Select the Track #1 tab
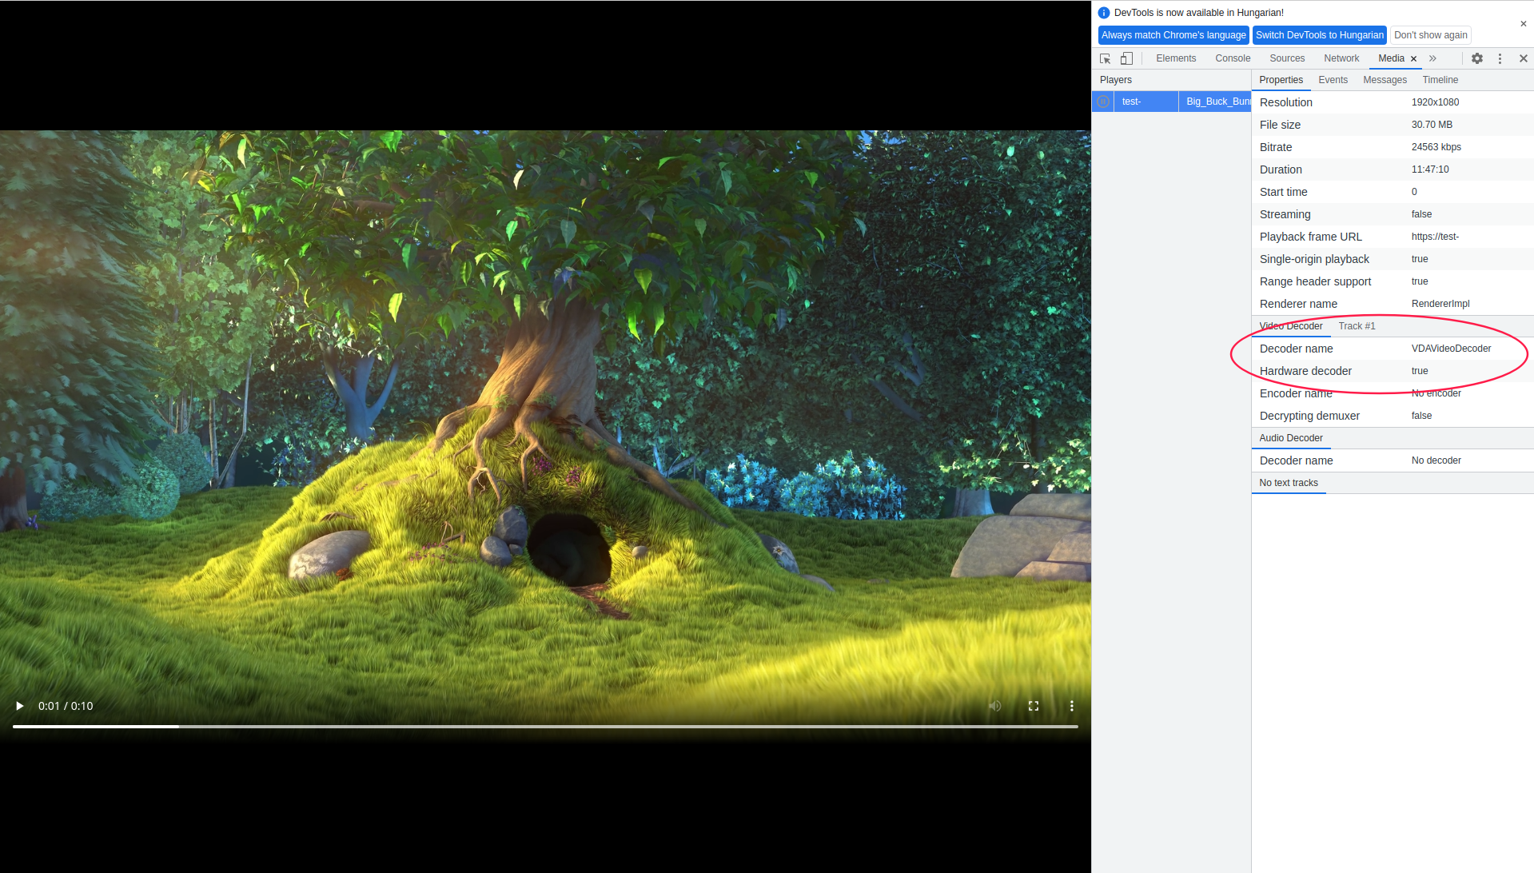Viewport: 1534px width, 873px height. pyautogui.click(x=1357, y=326)
